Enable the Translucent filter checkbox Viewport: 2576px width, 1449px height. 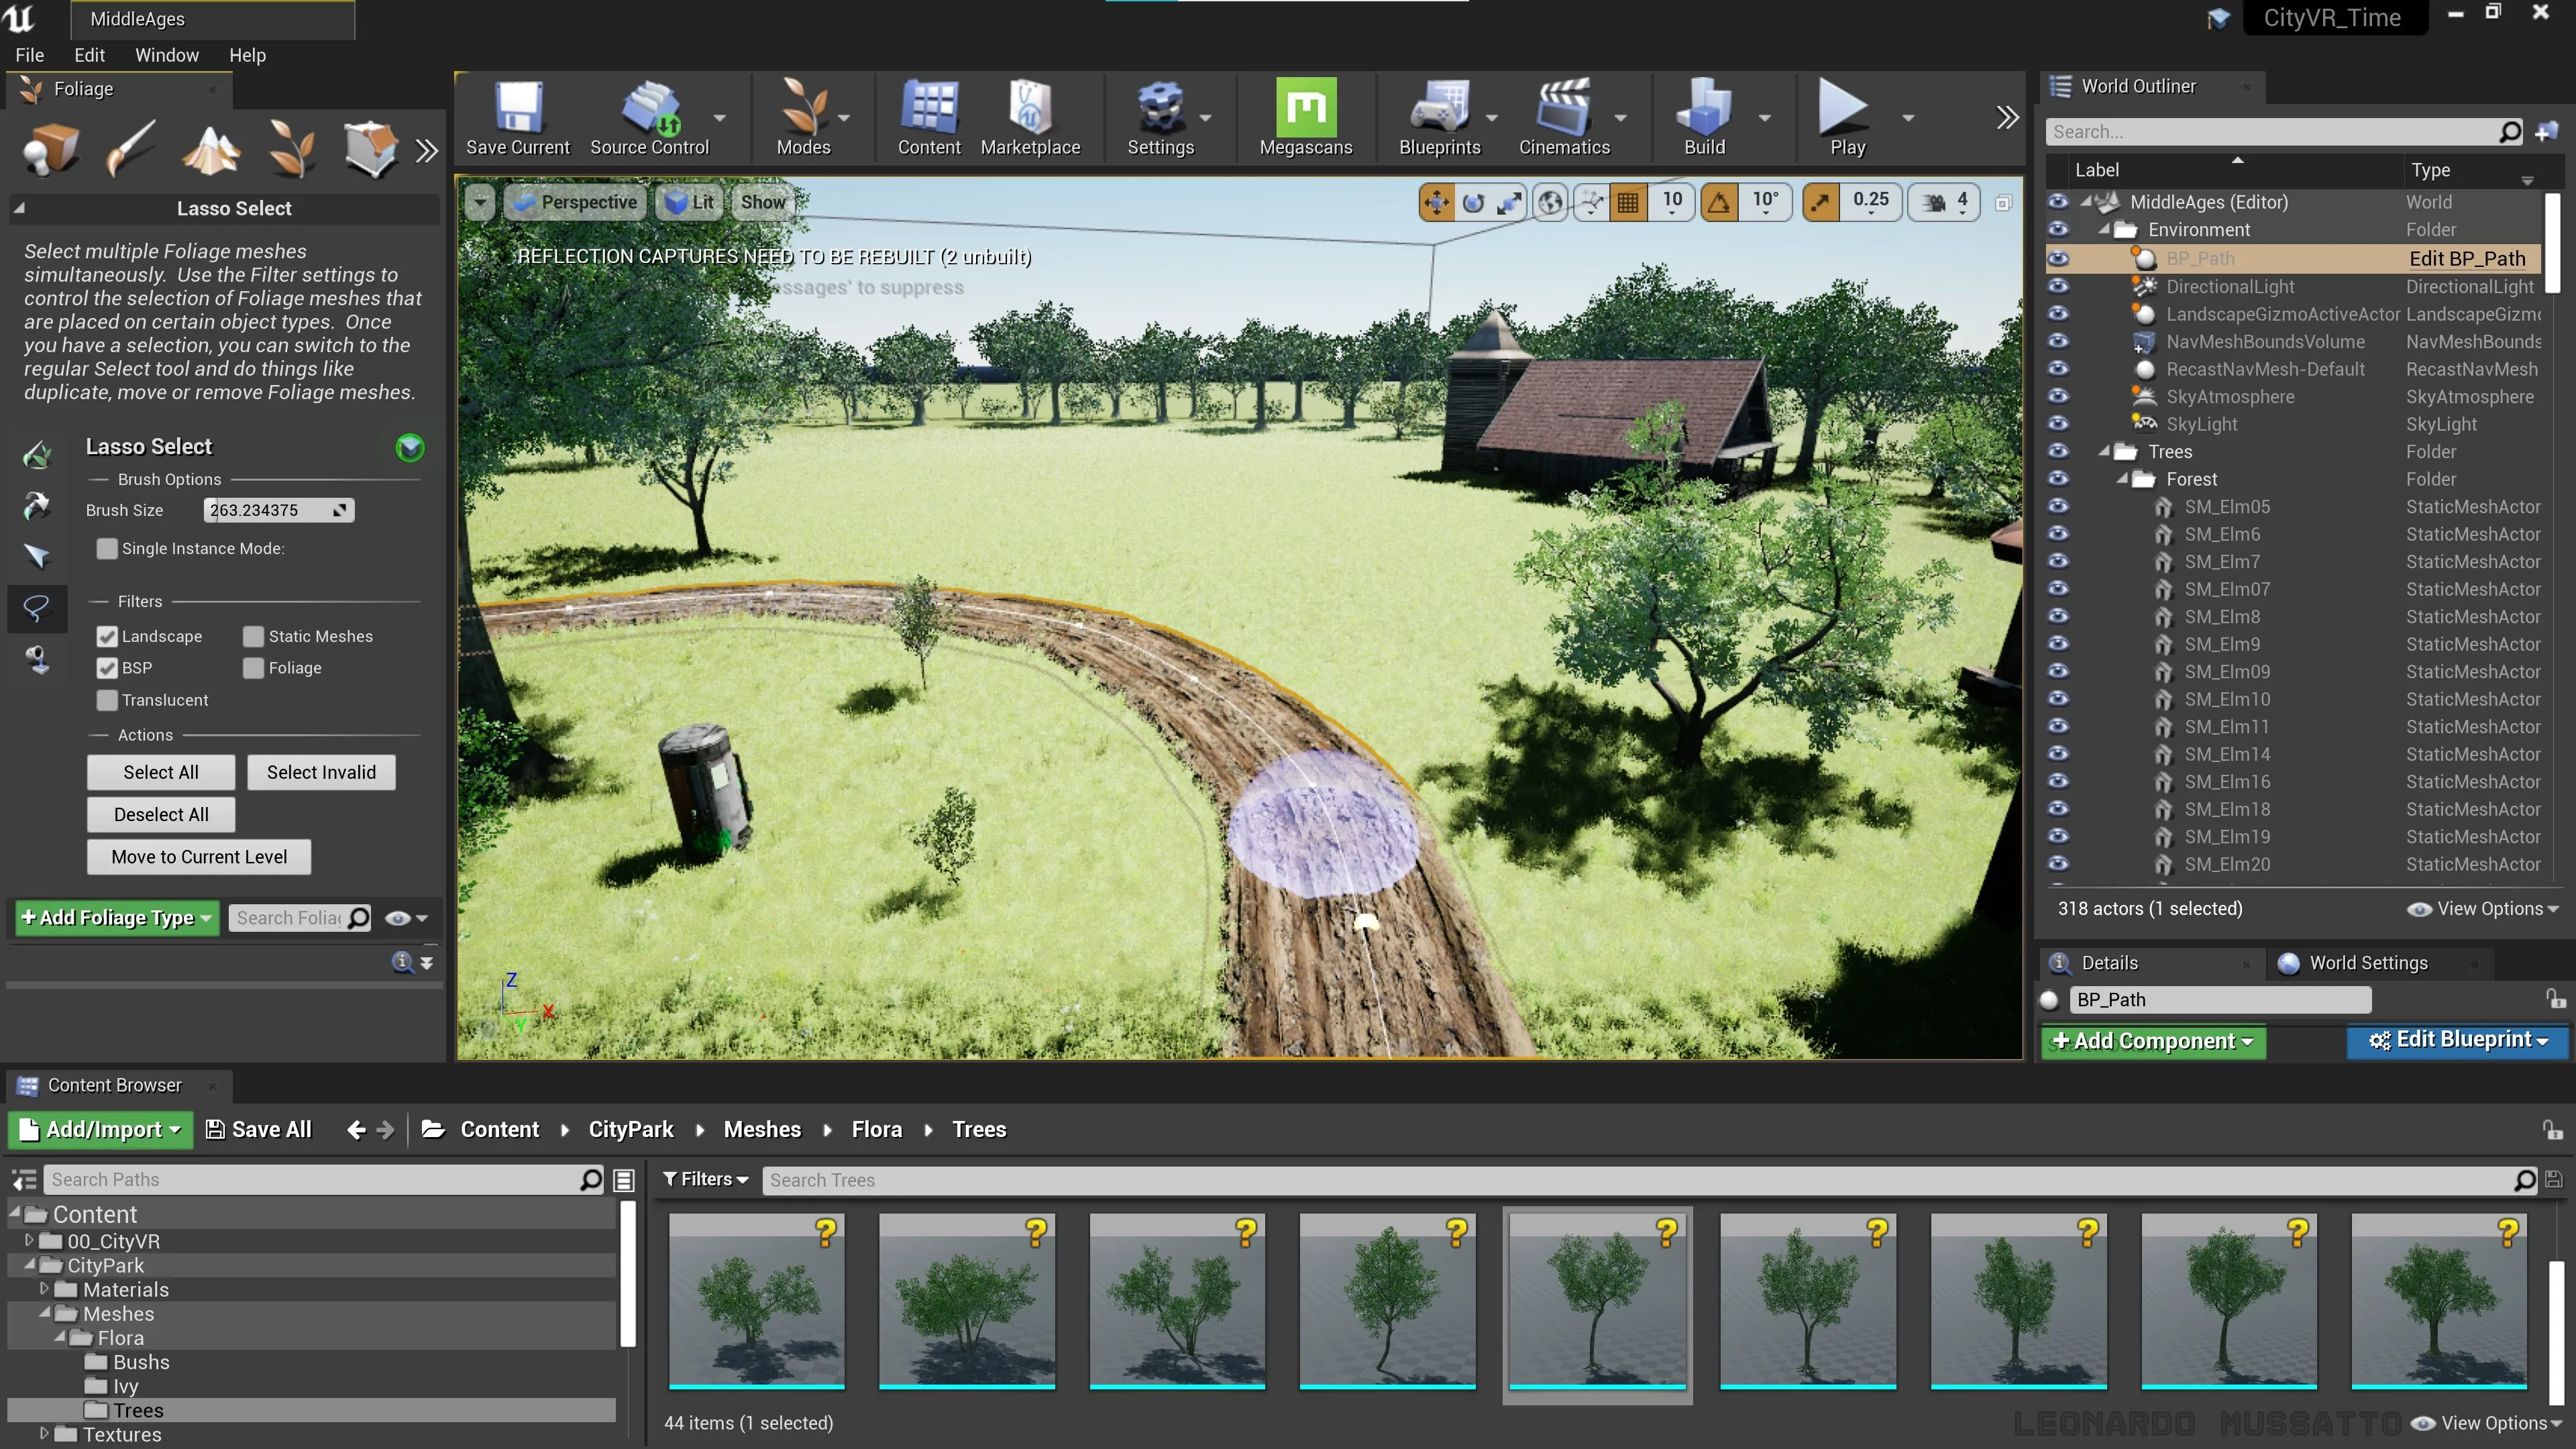[x=107, y=699]
